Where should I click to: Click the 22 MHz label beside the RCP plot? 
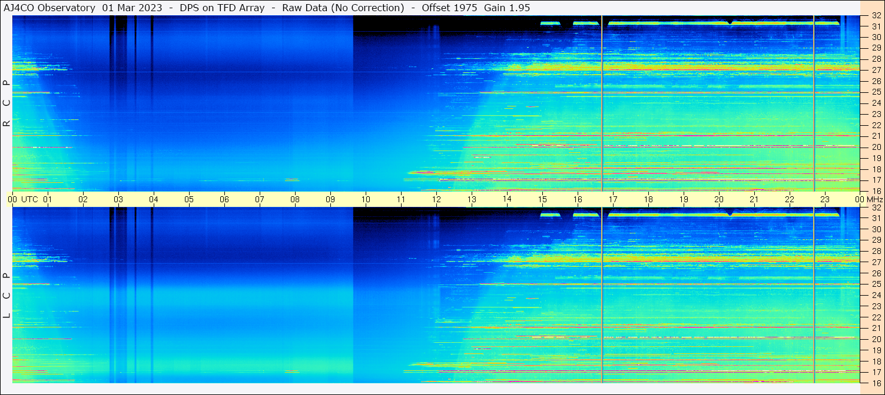(x=876, y=125)
